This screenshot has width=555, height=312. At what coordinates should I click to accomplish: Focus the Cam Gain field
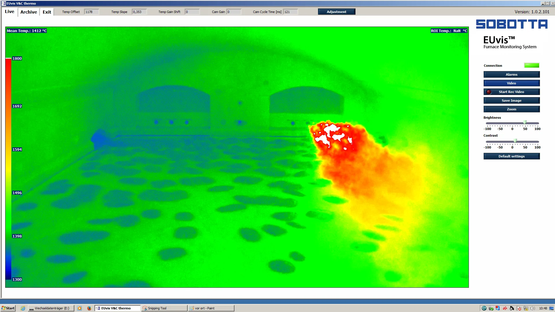coord(234,12)
